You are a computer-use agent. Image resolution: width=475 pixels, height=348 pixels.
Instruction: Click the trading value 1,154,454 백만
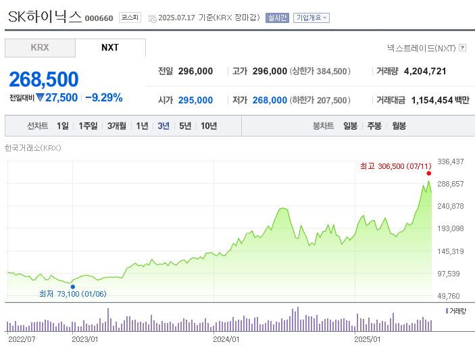pos(440,100)
